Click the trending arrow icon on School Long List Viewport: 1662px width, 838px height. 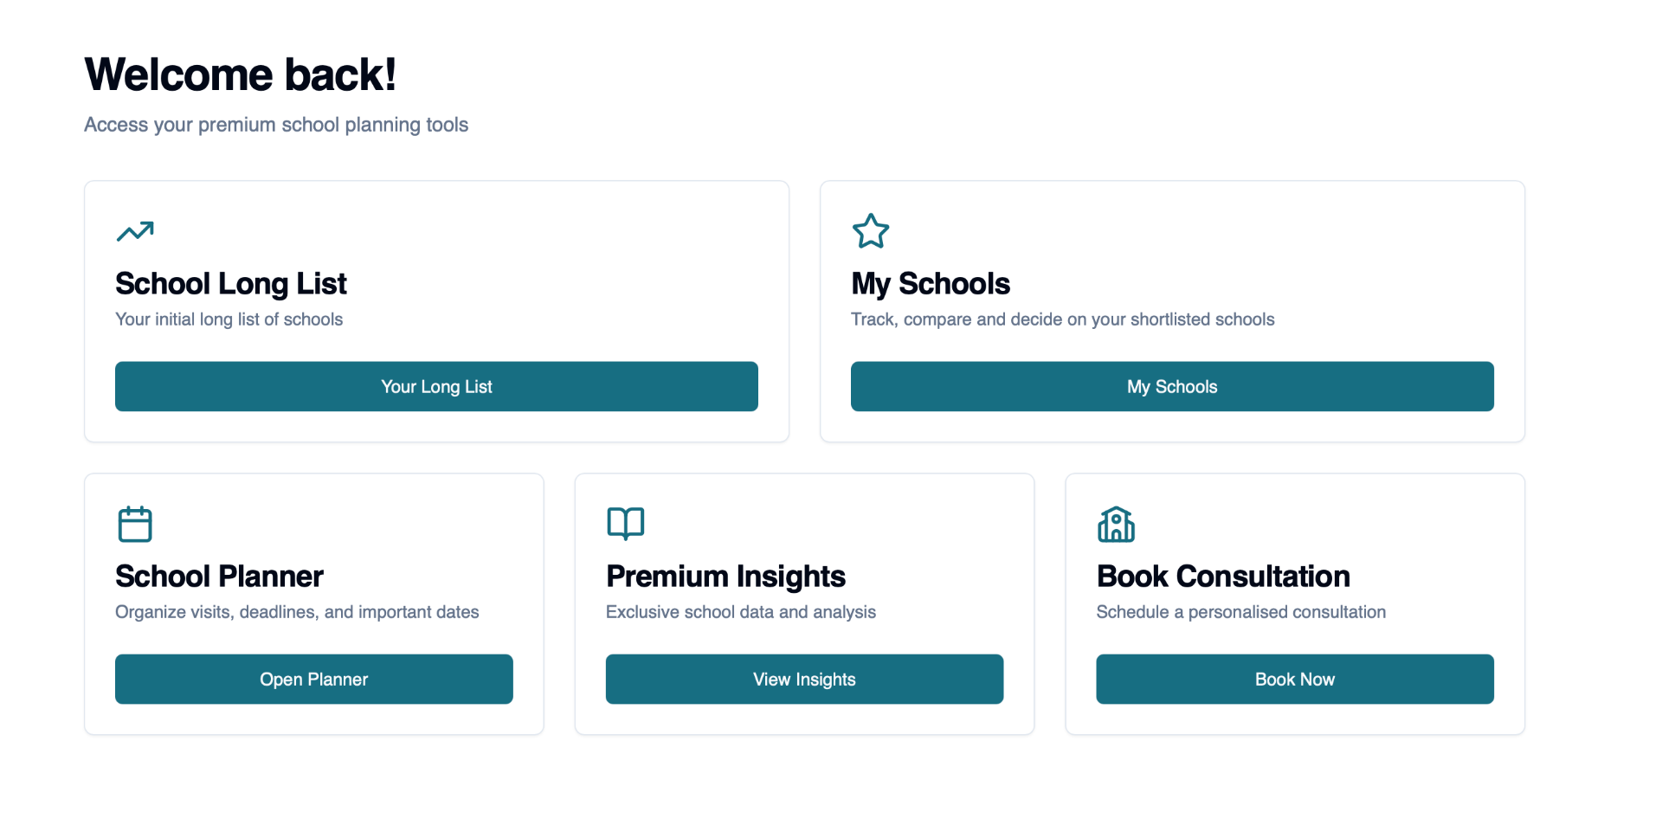click(134, 231)
